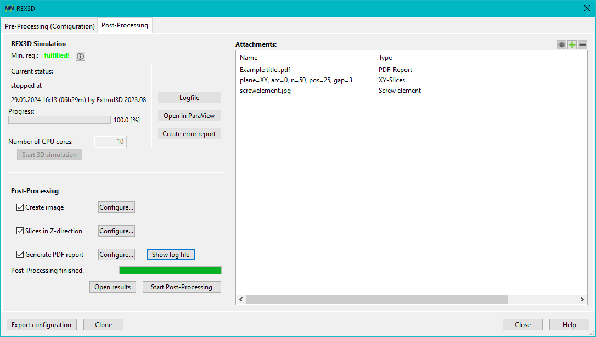Viewport: 596px width, 337px height.
Task: Click the attachments horizontal scrollbar thumb
Action: pyautogui.click(x=377, y=299)
